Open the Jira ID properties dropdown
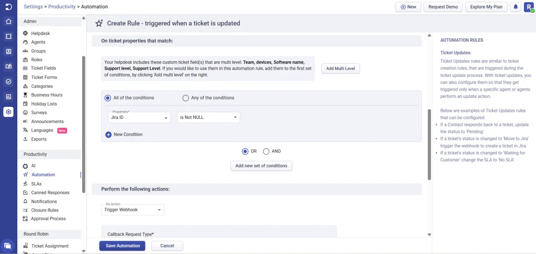This screenshot has height=254, width=536. (x=139, y=118)
